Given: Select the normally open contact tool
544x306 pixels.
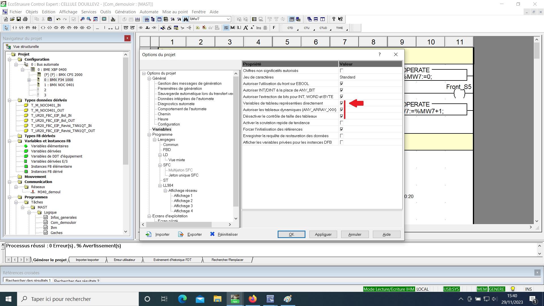Looking at the screenshot, I should 14,28.
